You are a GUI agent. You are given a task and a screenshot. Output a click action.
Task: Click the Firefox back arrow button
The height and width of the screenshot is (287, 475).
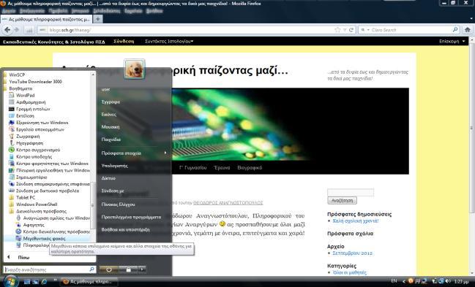coord(7,30)
